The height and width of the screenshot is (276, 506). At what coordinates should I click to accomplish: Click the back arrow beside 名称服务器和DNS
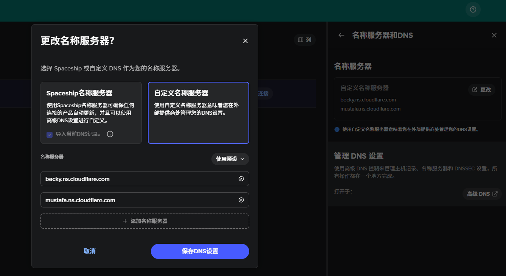(x=341, y=35)
